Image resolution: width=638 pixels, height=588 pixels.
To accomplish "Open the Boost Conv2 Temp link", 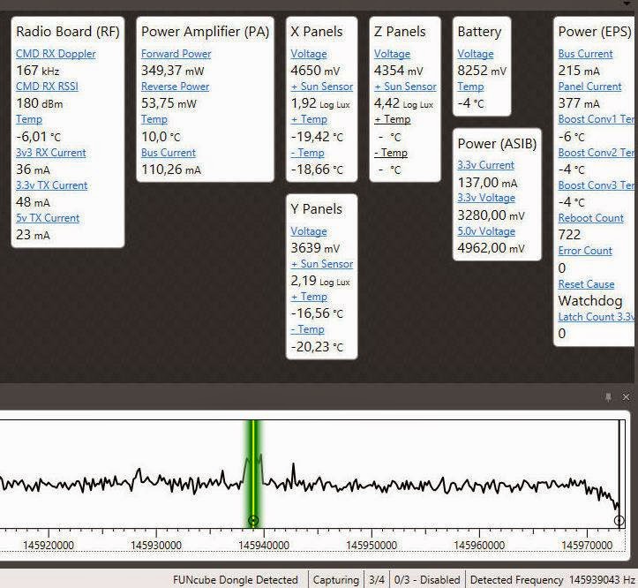I will point(597,153).
